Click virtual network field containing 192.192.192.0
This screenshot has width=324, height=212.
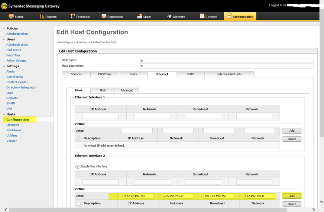(259, 196)
